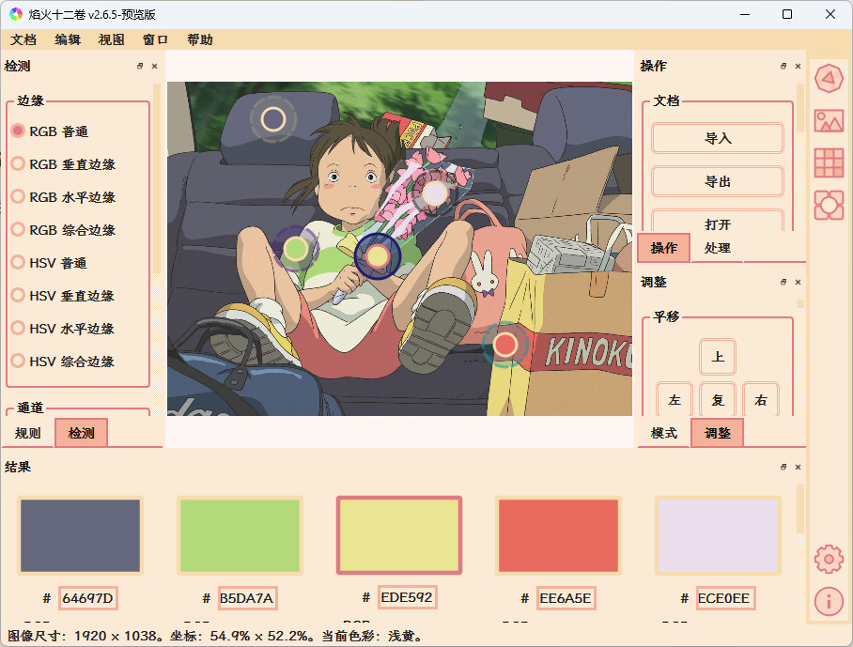Switch to the 模式 tab
The width and height of the screenshot is (853, 647).
[663, 433]
